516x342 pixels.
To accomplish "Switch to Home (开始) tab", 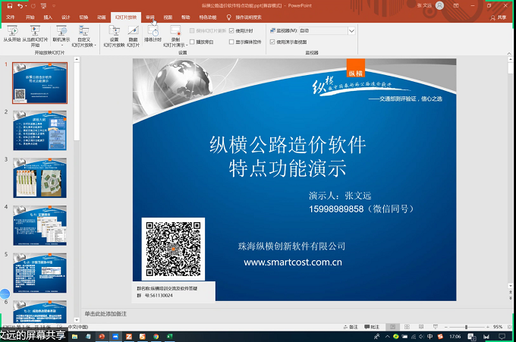I will pos(30,17).
